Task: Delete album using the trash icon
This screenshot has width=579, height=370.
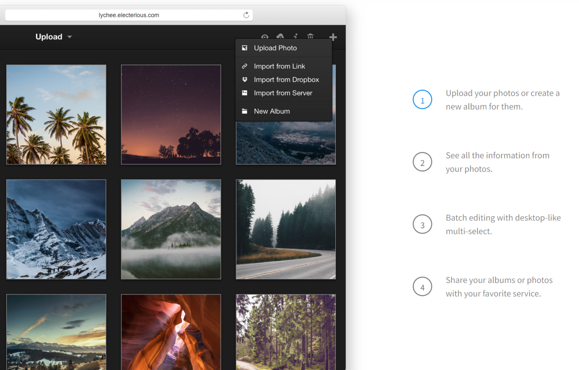Action: pyautogui.click(x=310, y=36)
